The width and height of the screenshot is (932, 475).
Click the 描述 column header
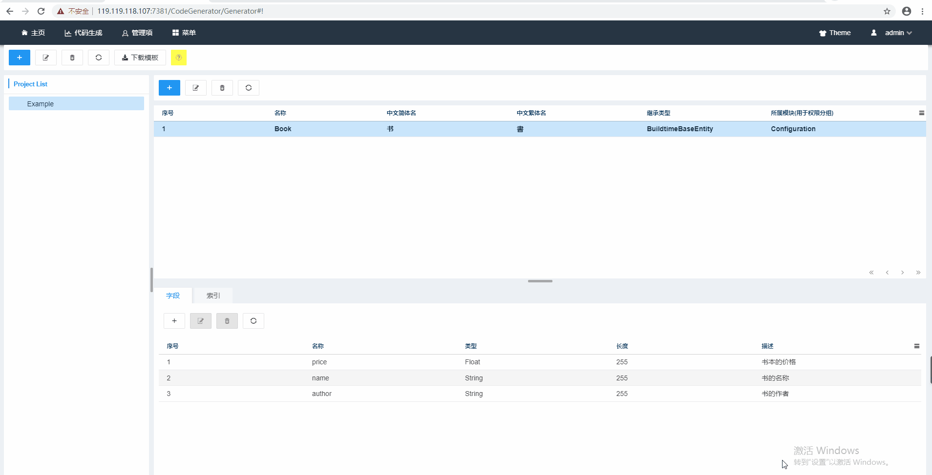[x=767, y=346]
